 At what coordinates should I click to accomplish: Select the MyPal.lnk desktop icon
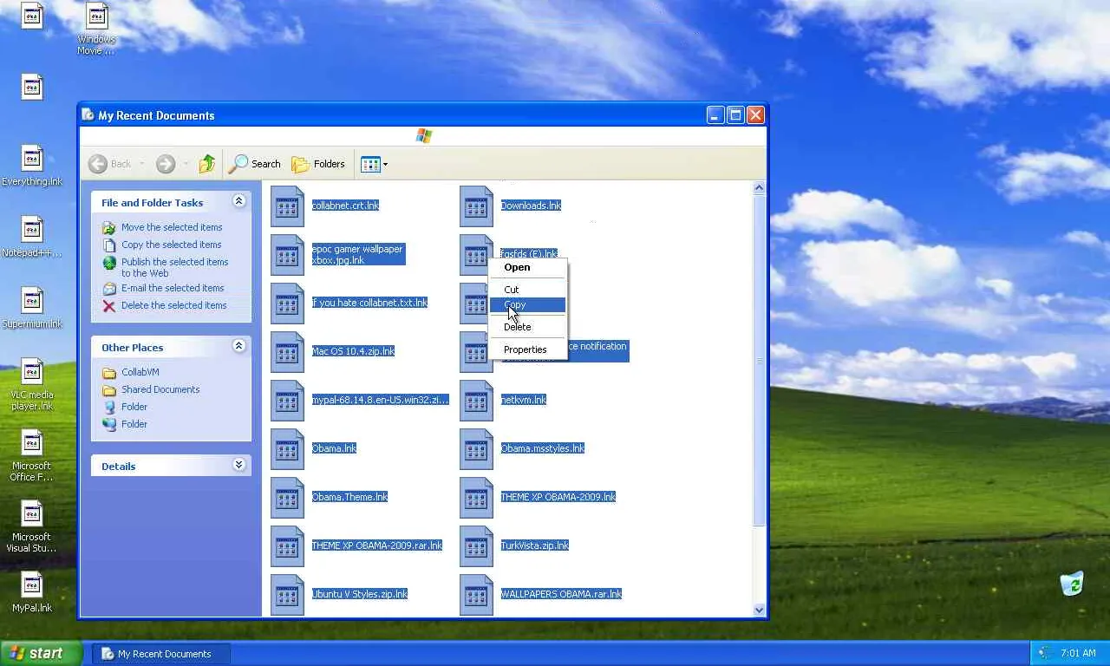point(32,592)
